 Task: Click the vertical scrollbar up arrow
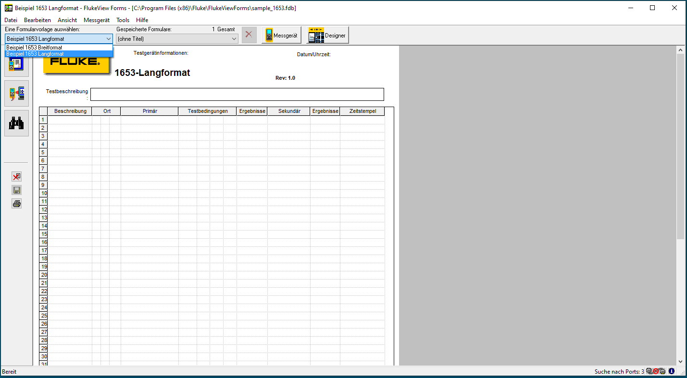680,50
